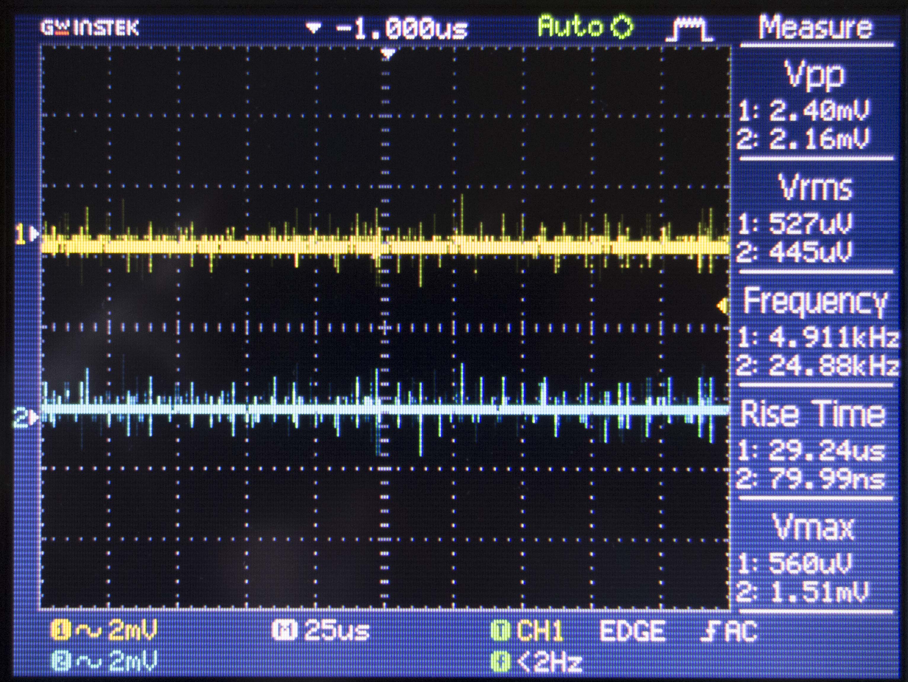908x682 pixels.
Task: Click the cyan channel 2 waveform trace
Action: coord(385,409)
